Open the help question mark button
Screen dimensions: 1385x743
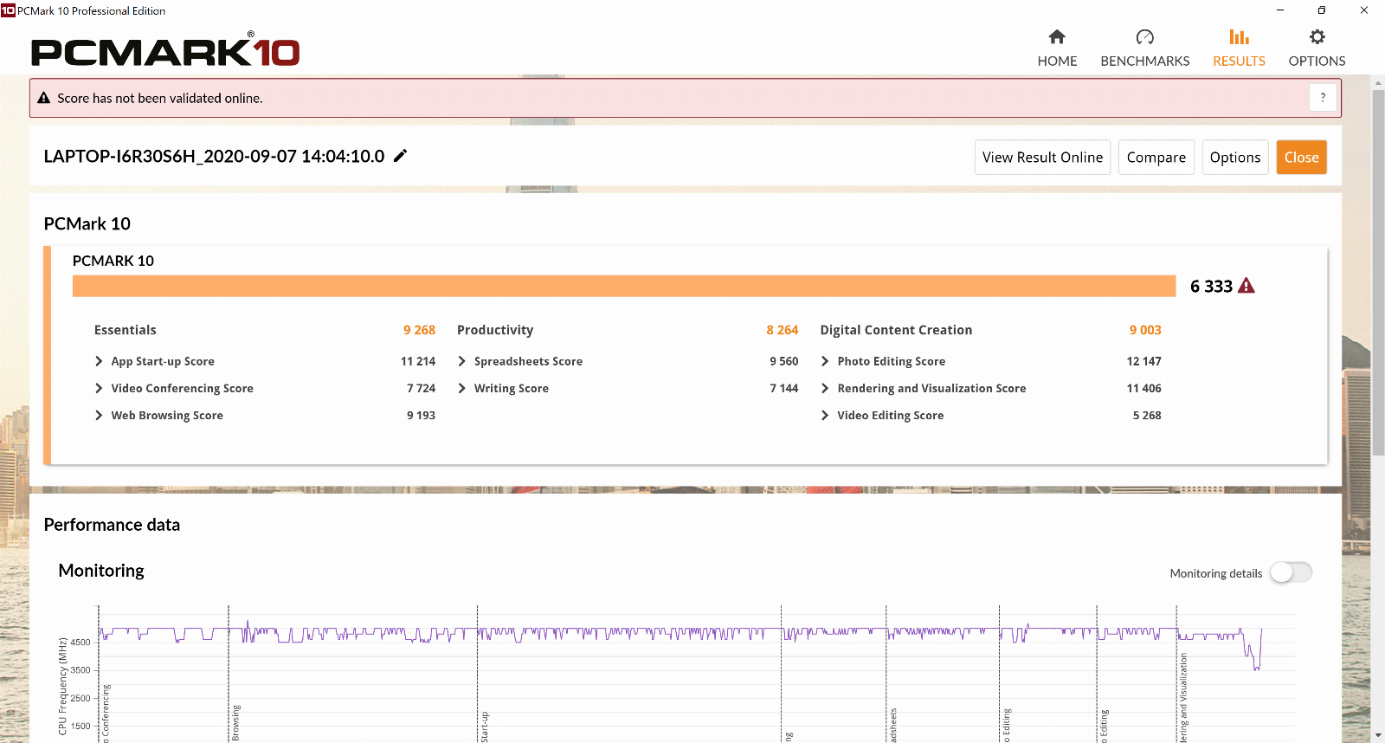pos(1323,98)
